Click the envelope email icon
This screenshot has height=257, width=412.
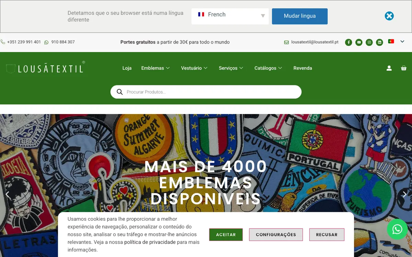[x=286, y=42]
